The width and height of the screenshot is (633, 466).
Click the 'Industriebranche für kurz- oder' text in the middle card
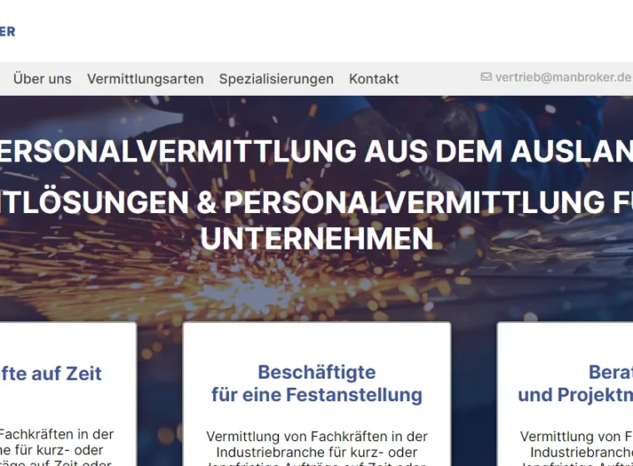coord(316,453)
